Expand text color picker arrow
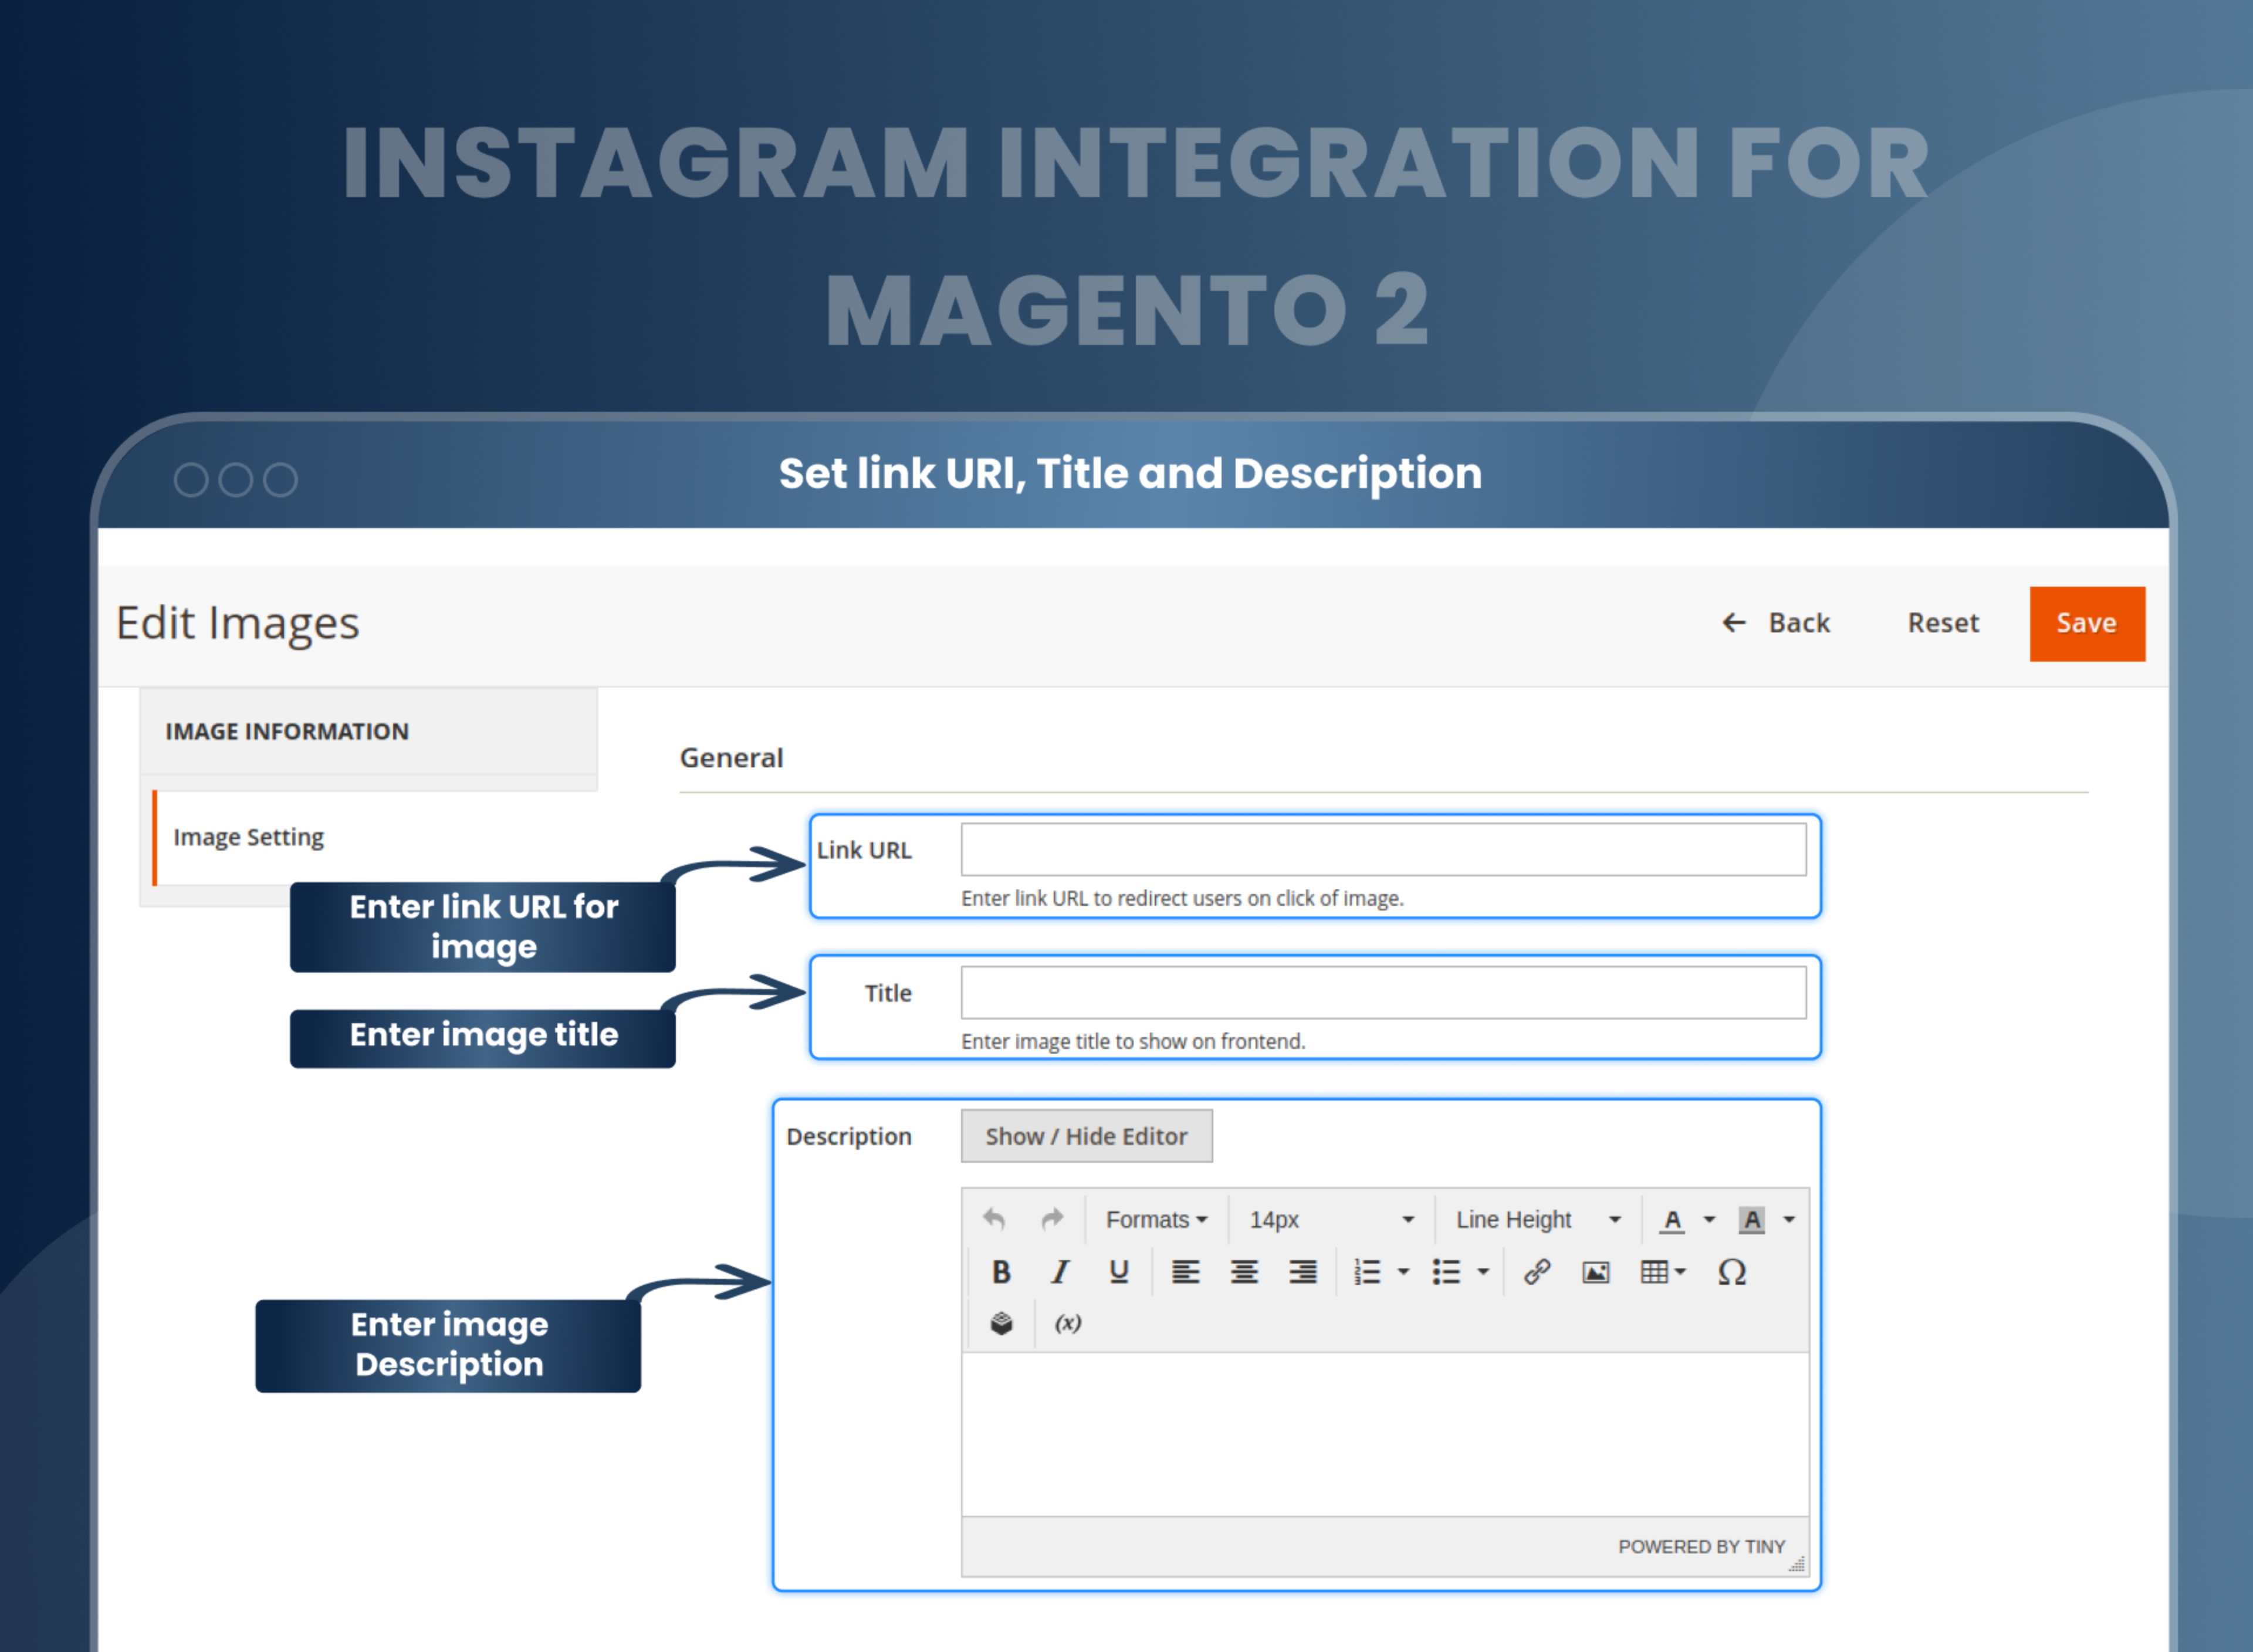2253x1652 pixels. [x=1709, y=1220]
